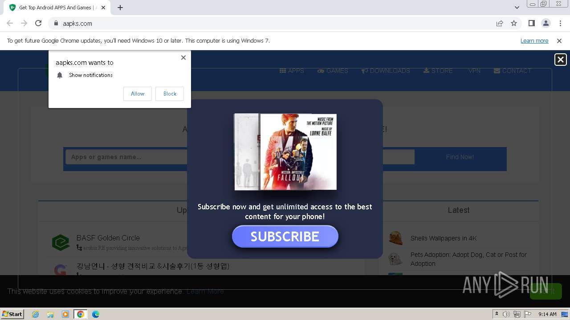
Task: Open the volume speaker tray icon
Action: (x=506, y=314)
